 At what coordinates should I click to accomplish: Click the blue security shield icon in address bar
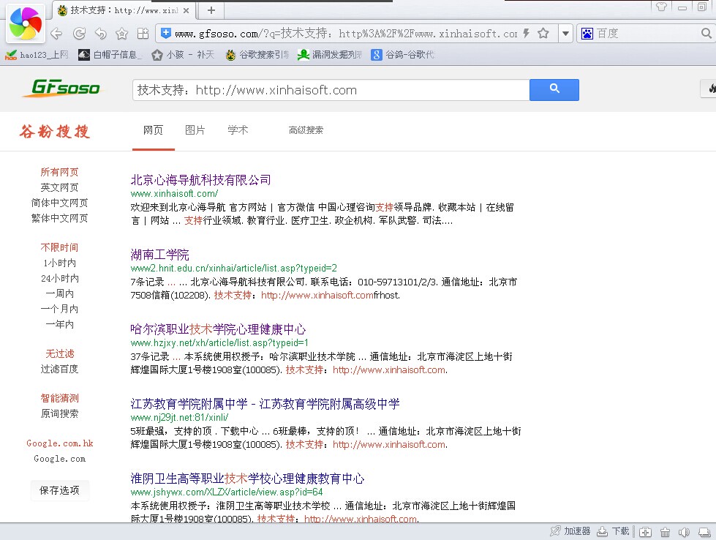[166, 33]
